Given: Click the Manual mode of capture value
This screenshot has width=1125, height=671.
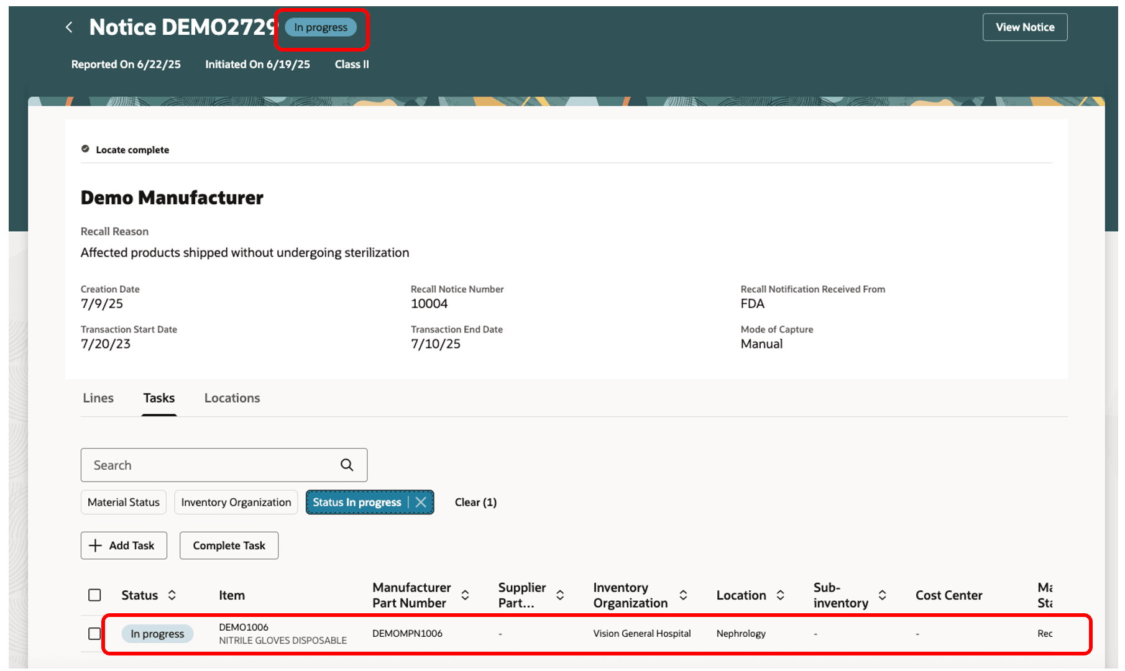Looking at the screenshot, I should [761, 344].
